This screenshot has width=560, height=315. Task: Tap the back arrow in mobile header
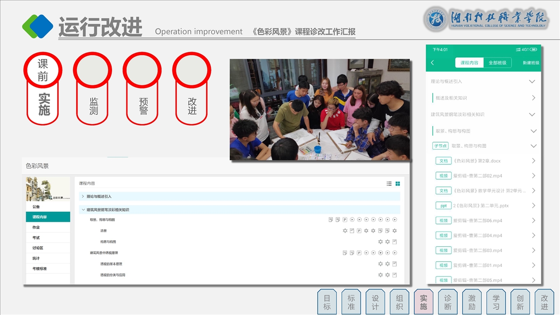[x=433, y=63]
